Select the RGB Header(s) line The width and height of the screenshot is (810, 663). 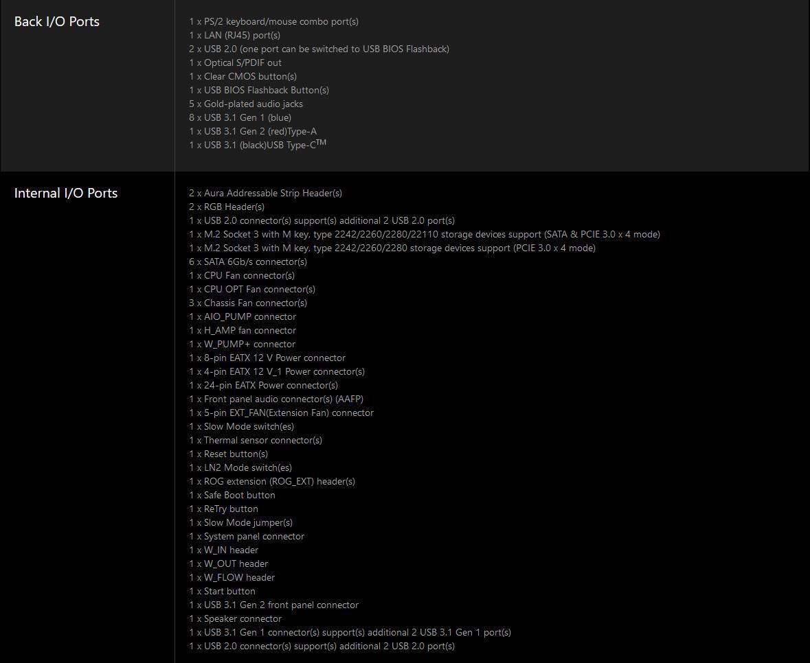[x=227, y=207]
